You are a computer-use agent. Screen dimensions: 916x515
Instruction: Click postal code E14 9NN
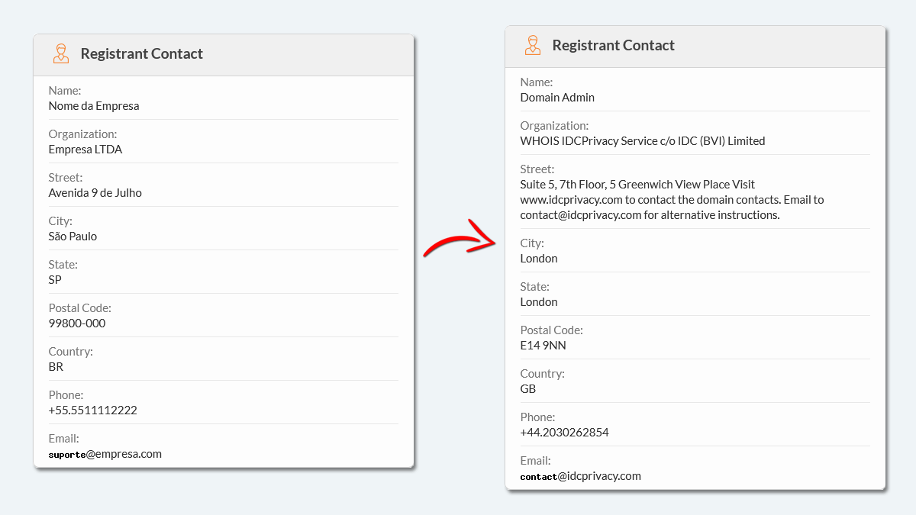coord(543,346)
